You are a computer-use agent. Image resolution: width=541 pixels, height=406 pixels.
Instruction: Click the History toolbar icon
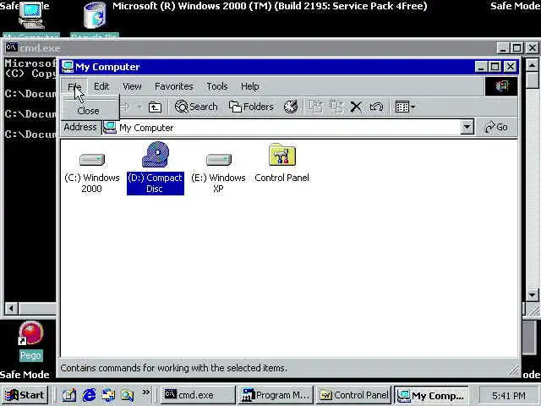pyautogui.click(x=291, y=107)
